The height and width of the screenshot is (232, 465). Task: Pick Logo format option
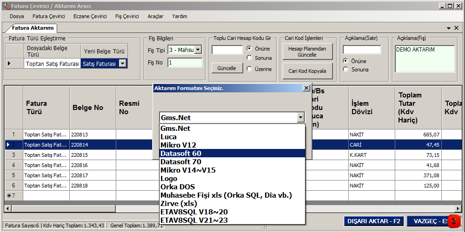coord(232,179)
